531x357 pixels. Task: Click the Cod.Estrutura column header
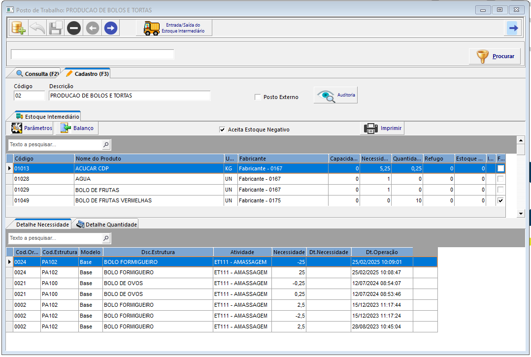60,252
